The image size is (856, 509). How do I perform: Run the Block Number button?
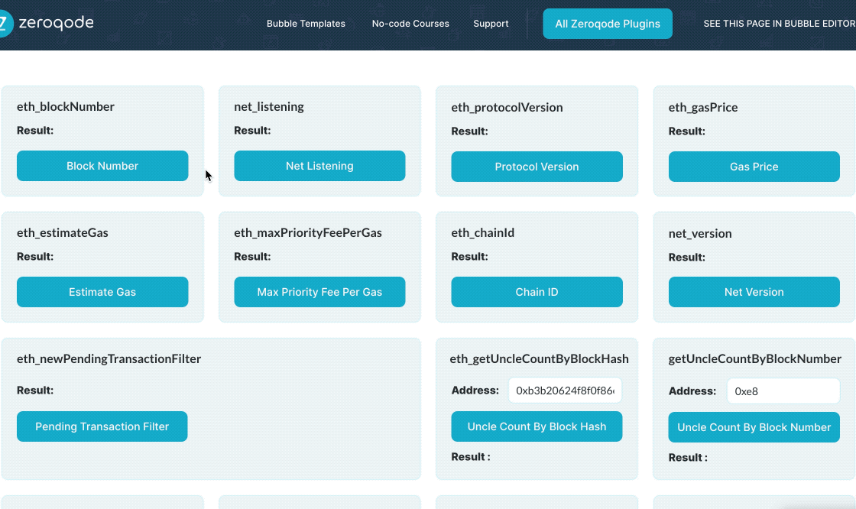click(x=102, y=166)
